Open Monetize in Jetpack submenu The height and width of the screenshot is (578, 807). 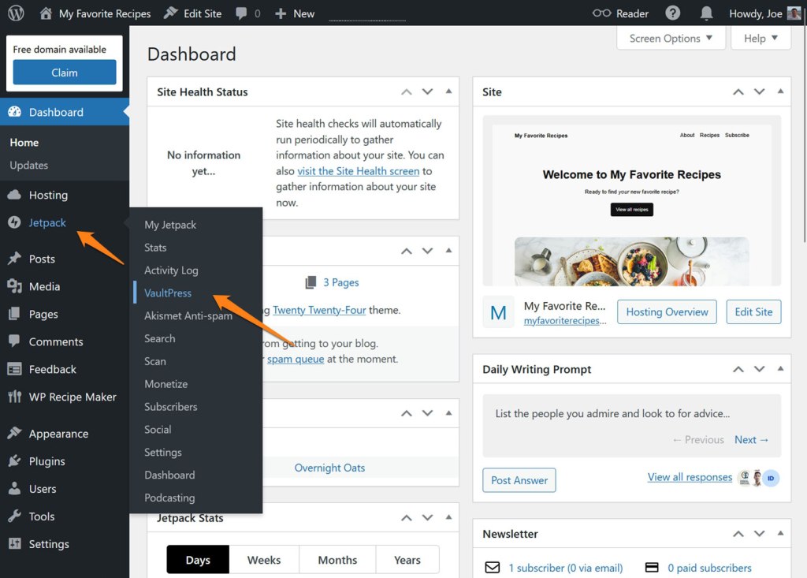tap(166, 384)
